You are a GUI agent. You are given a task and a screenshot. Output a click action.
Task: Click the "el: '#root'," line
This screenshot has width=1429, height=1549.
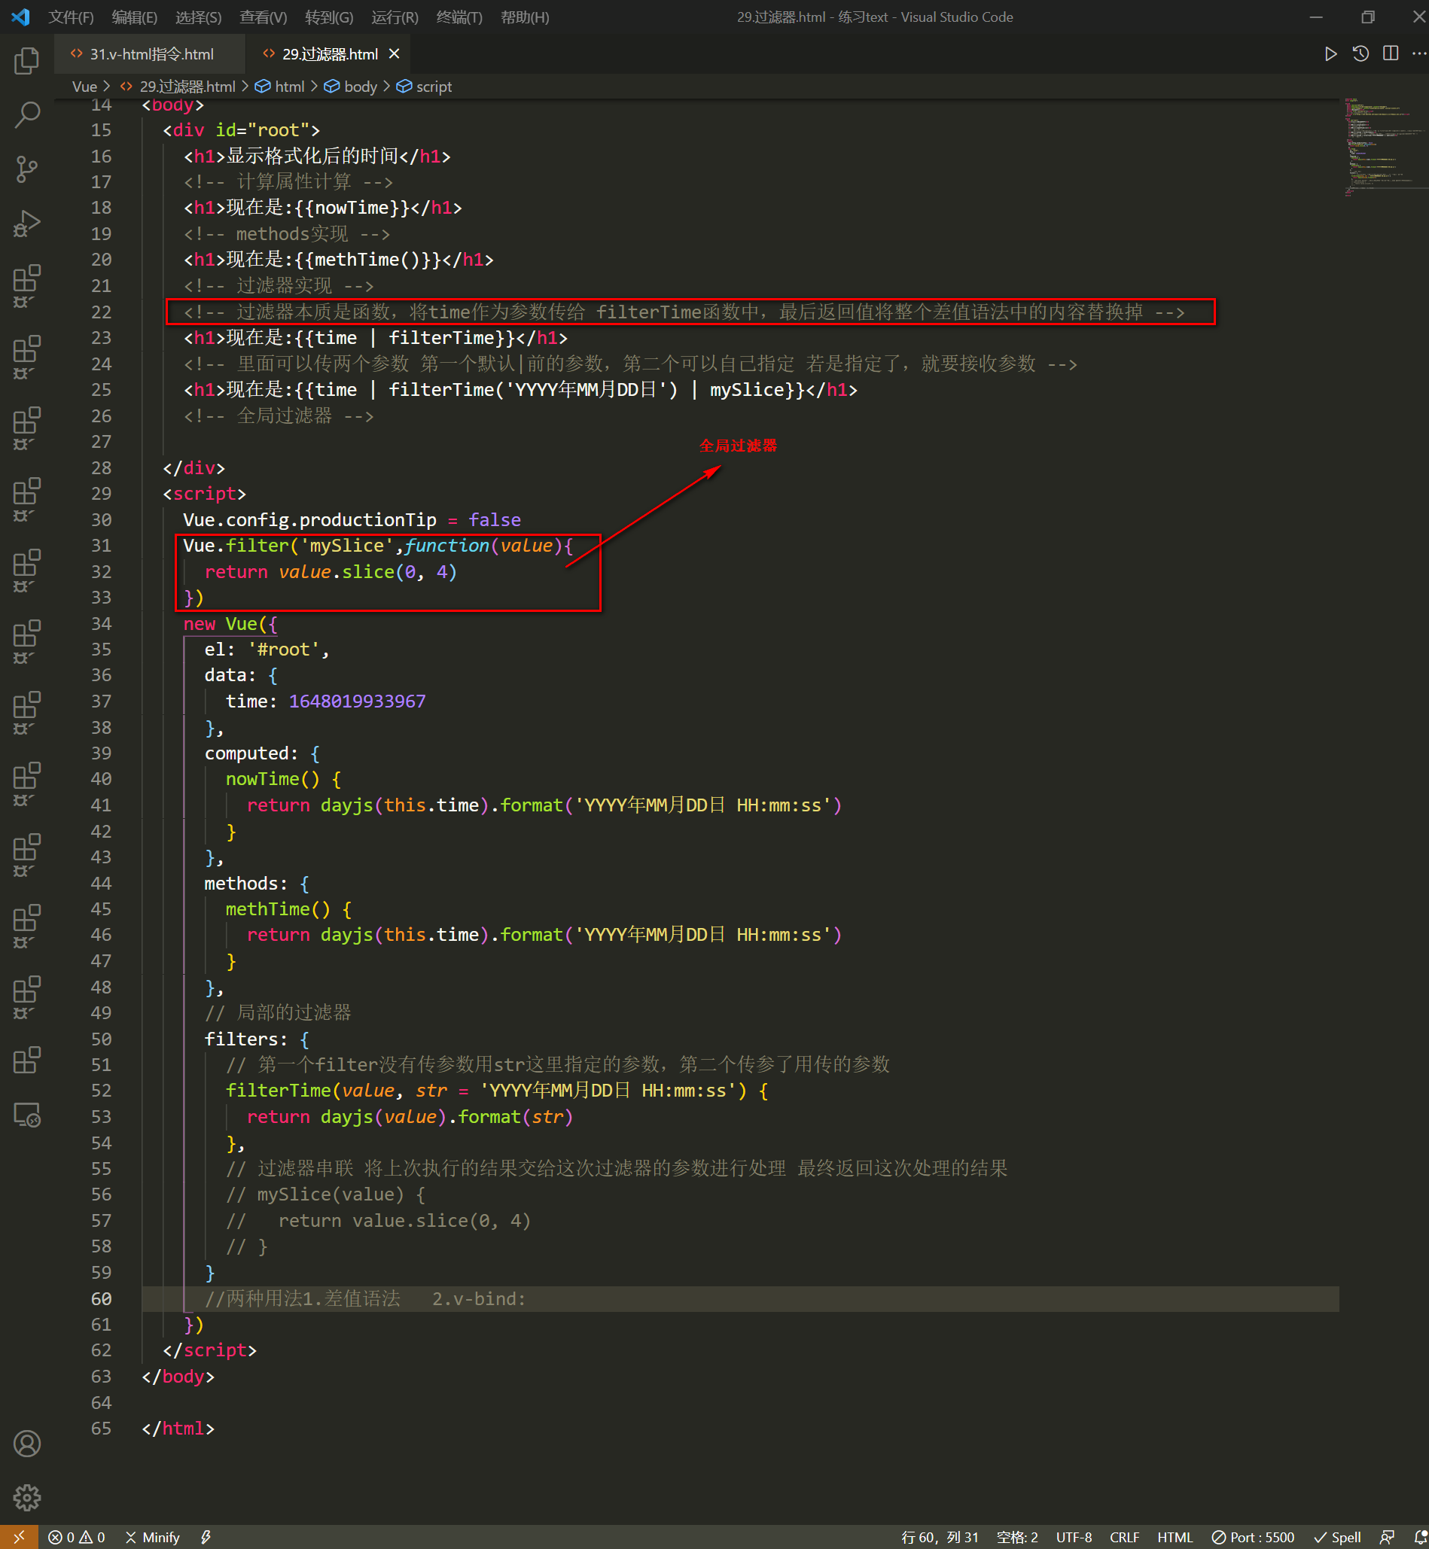[x=267, y=650]
